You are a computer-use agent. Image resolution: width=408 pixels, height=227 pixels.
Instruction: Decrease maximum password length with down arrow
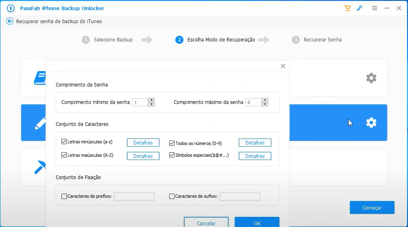[x=264, y=104]
